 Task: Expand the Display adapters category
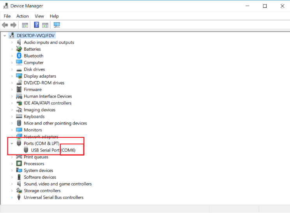tap(12, 76)
